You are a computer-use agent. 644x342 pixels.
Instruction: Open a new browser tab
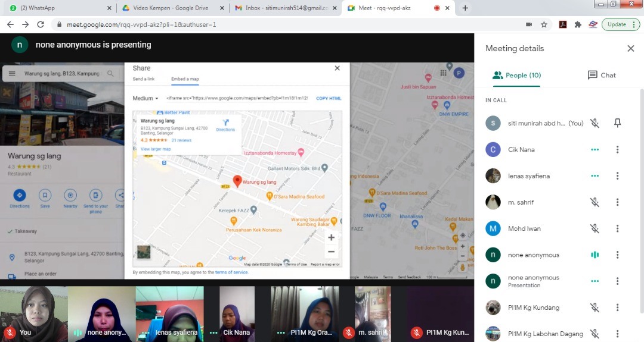[x=465, y=8]
